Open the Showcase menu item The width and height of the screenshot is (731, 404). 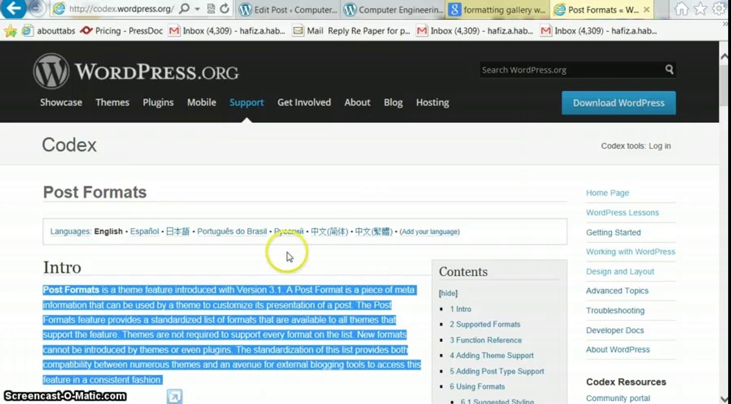61,102
